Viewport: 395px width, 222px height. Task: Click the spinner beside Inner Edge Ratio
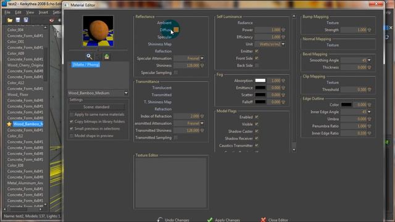tap(369, 133)
